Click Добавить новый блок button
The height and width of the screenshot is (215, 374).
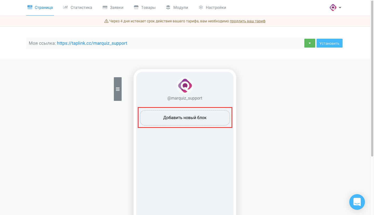tap(185, 118)
